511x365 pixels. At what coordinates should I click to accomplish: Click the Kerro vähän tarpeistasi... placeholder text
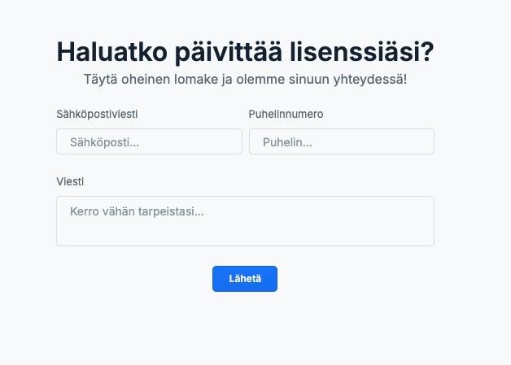click(137, 211)
